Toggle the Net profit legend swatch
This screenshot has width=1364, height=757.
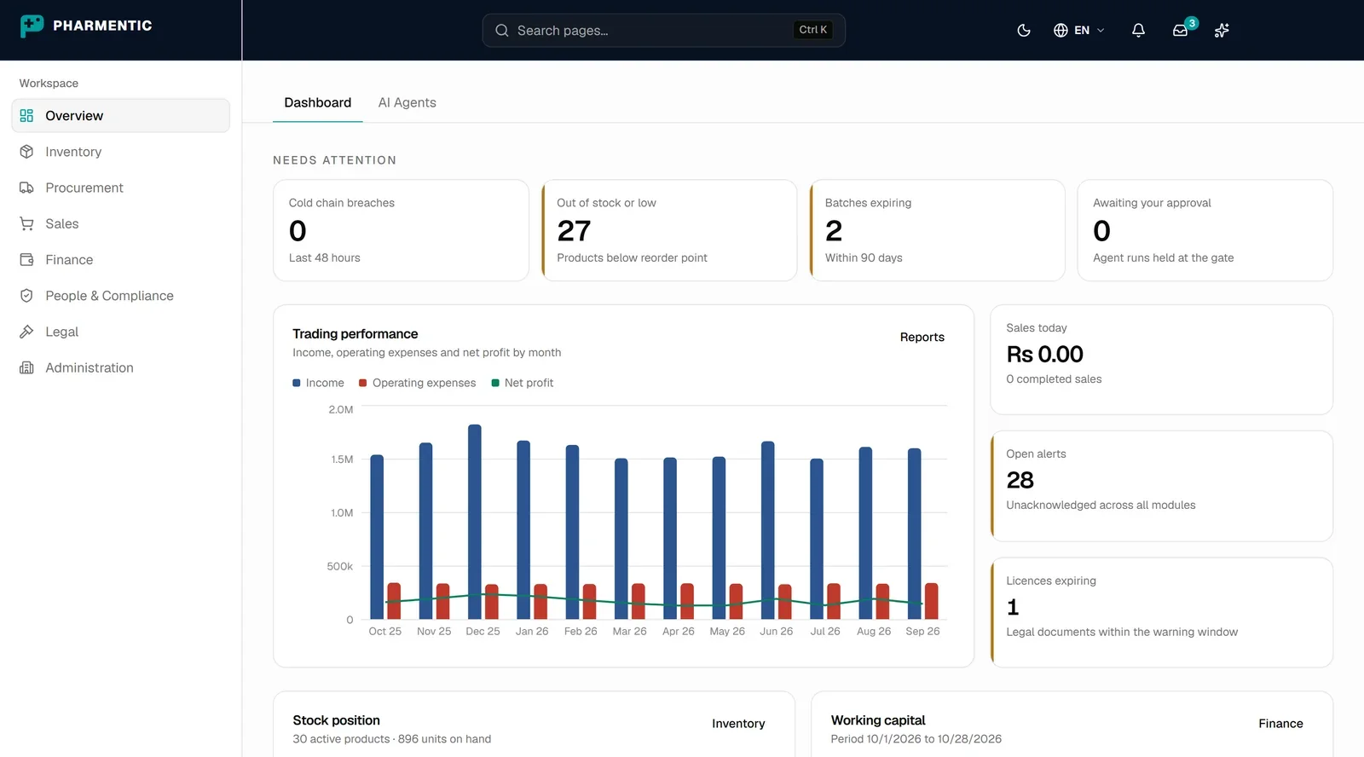pyautogui.click(x=495, y=383)
